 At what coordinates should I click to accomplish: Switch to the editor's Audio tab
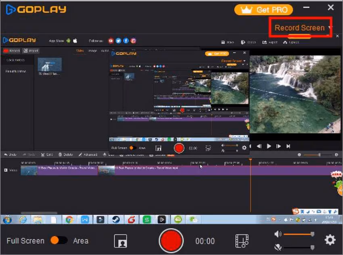pyautogui.click(x=105, y=51)
